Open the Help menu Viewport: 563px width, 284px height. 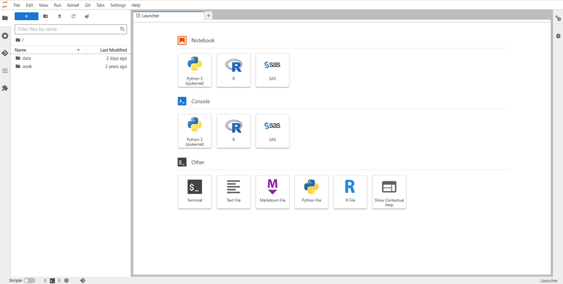click(x=136, y=6)
